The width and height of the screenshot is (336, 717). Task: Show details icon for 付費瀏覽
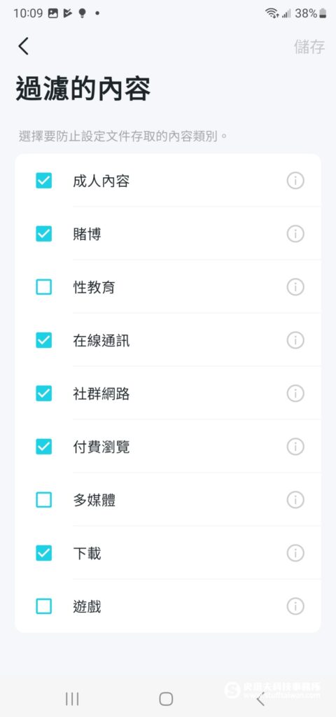pyautogui.click(x=295, y=447)
